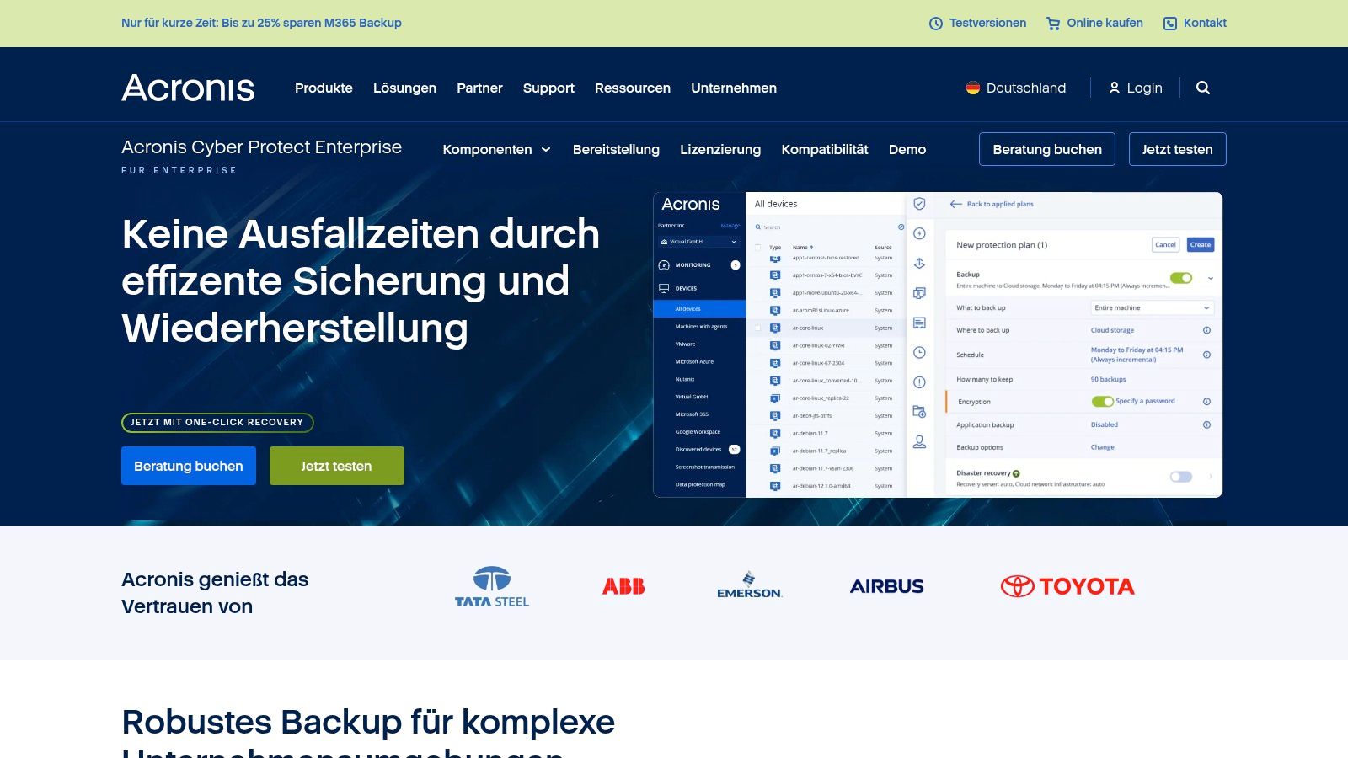Click the exclamation alerts icon in the toolbar

pyautogui.click(x=919, y=382)
